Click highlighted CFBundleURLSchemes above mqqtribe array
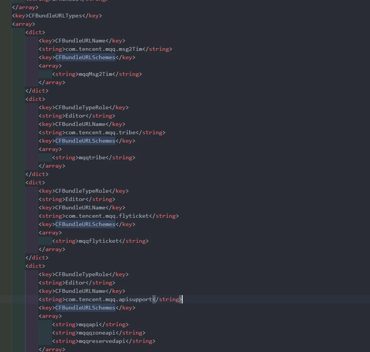The height and width of the screenshot is (352, 370). click(x=85, y=141)
